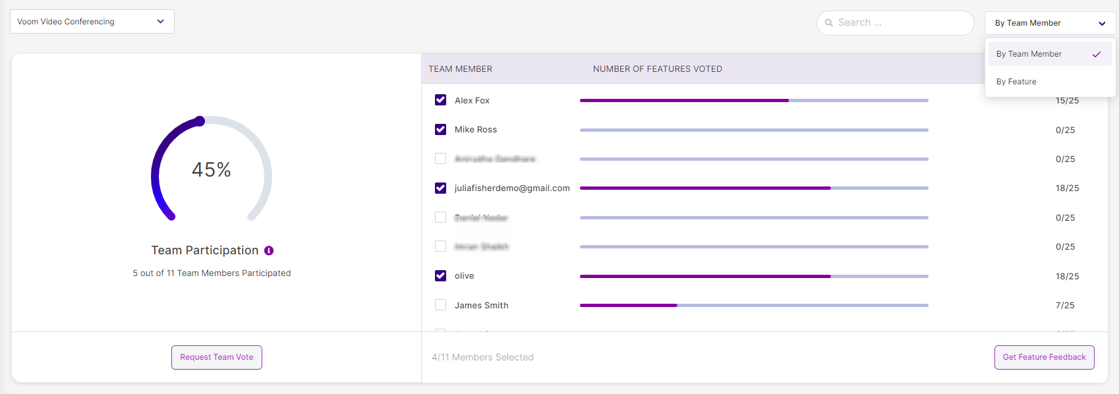Click the checkmark beside By Team Member

click(1097, 54)
